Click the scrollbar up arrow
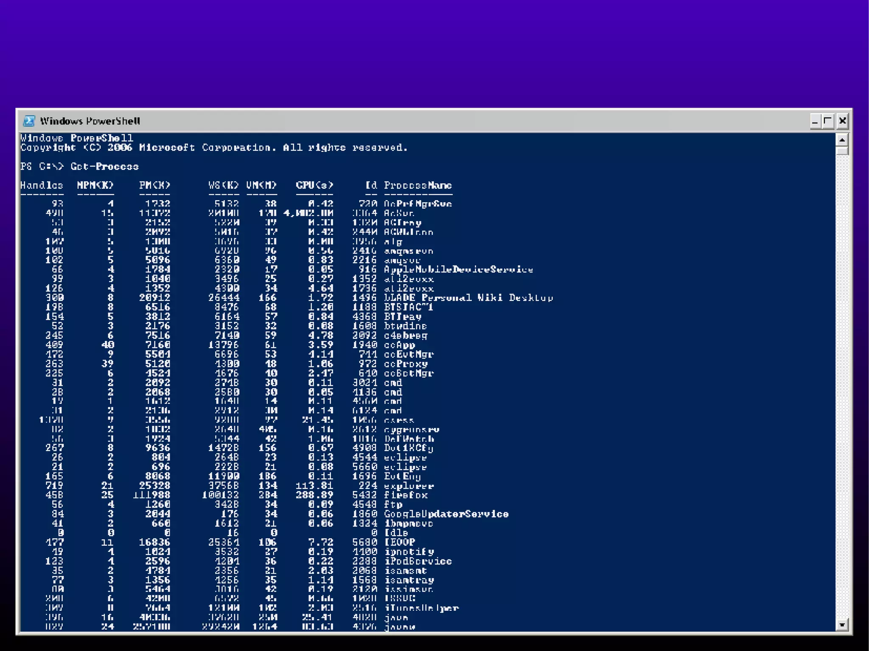Viewport: 869px width, 651px height. [x=842, y=140]
